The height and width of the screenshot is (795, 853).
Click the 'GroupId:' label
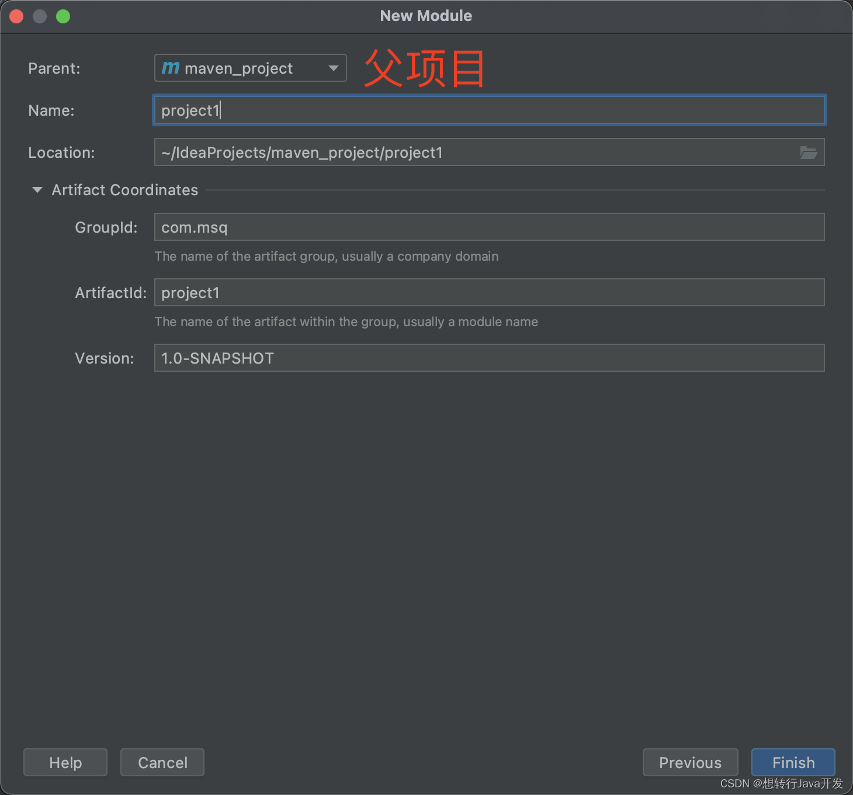click(106, 227)
